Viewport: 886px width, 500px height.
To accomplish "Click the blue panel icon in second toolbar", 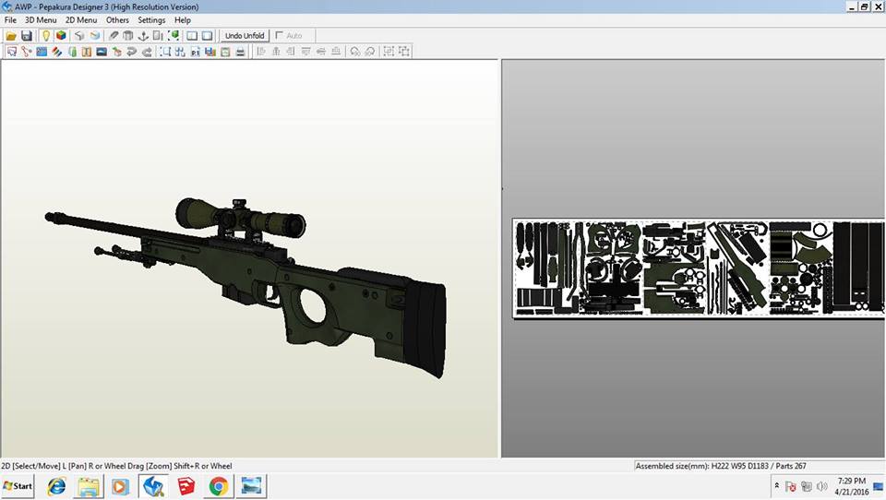I will (42, 52).
